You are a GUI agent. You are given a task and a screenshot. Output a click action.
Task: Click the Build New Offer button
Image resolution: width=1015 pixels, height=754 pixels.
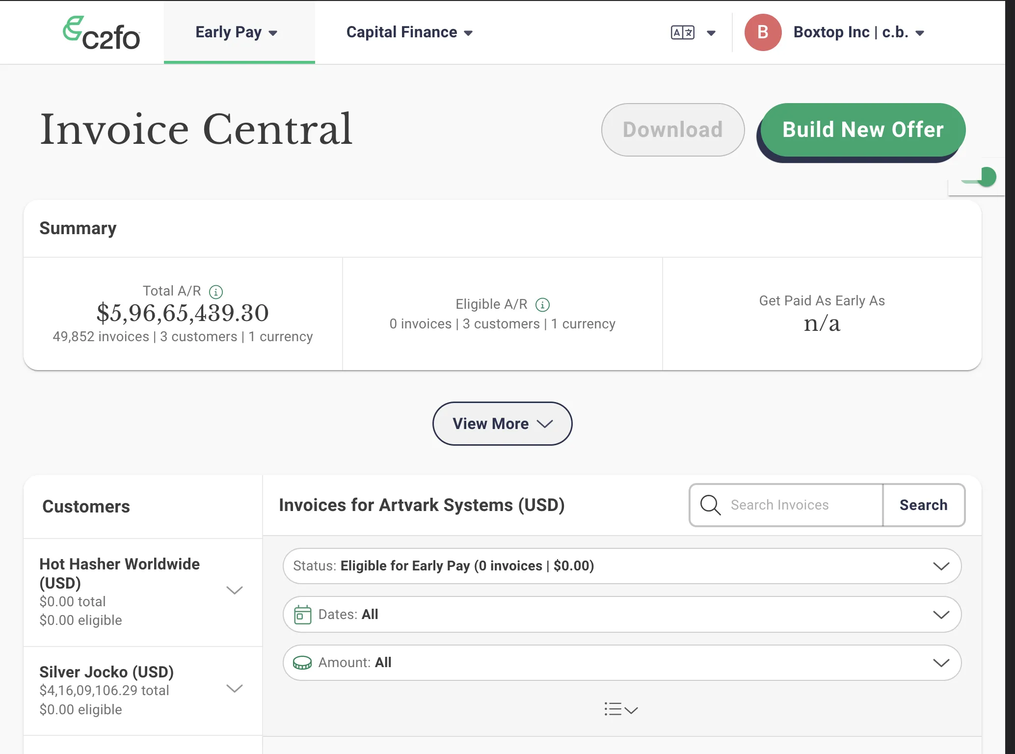click(863, 130)
